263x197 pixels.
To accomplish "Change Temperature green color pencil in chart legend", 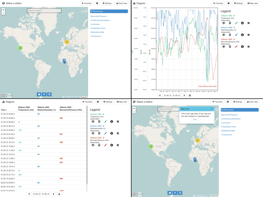I will point(236,23).
